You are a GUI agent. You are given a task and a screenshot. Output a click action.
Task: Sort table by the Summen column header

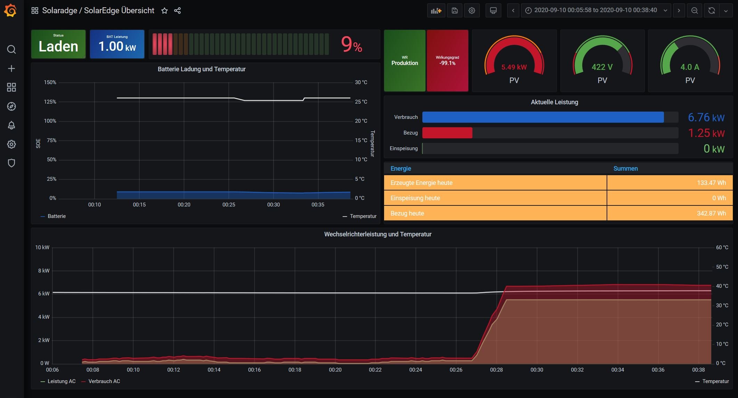pyautogui.click(x=625, y=169)
